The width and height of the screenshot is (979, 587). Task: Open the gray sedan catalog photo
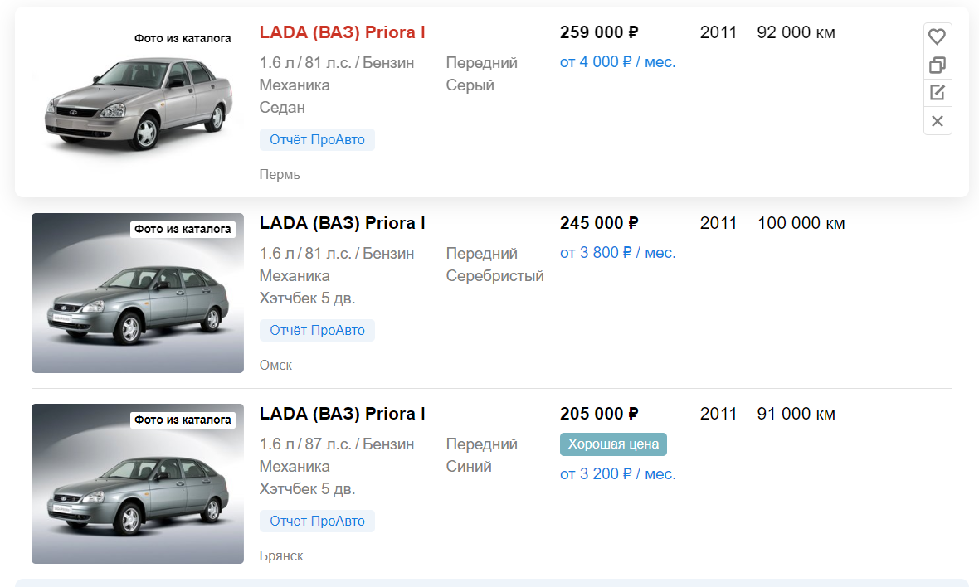pos(138,102)
